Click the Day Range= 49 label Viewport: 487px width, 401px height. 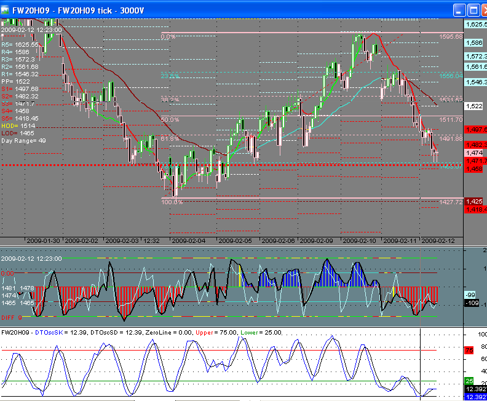coord(23,140)
